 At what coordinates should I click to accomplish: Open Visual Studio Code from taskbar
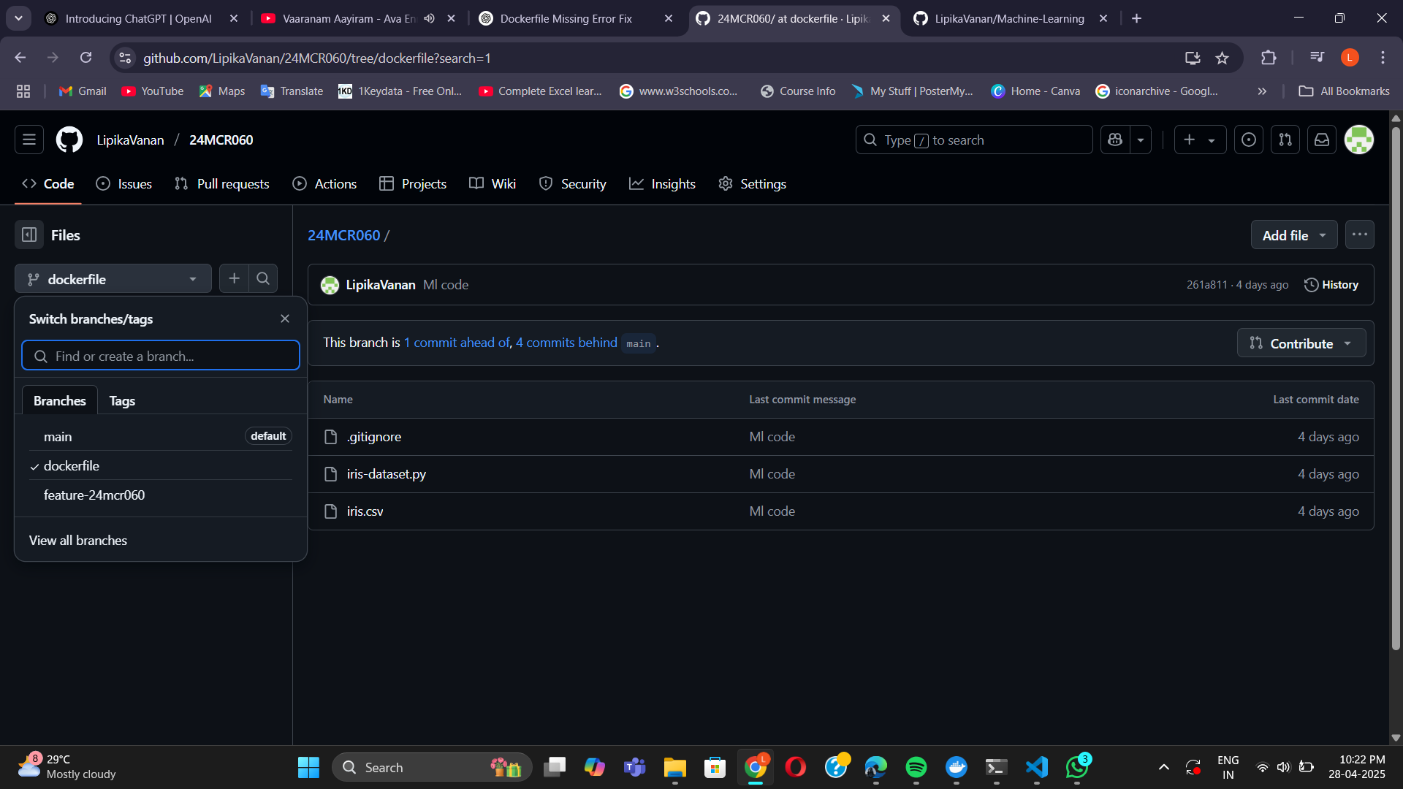tap(1037, 767)
